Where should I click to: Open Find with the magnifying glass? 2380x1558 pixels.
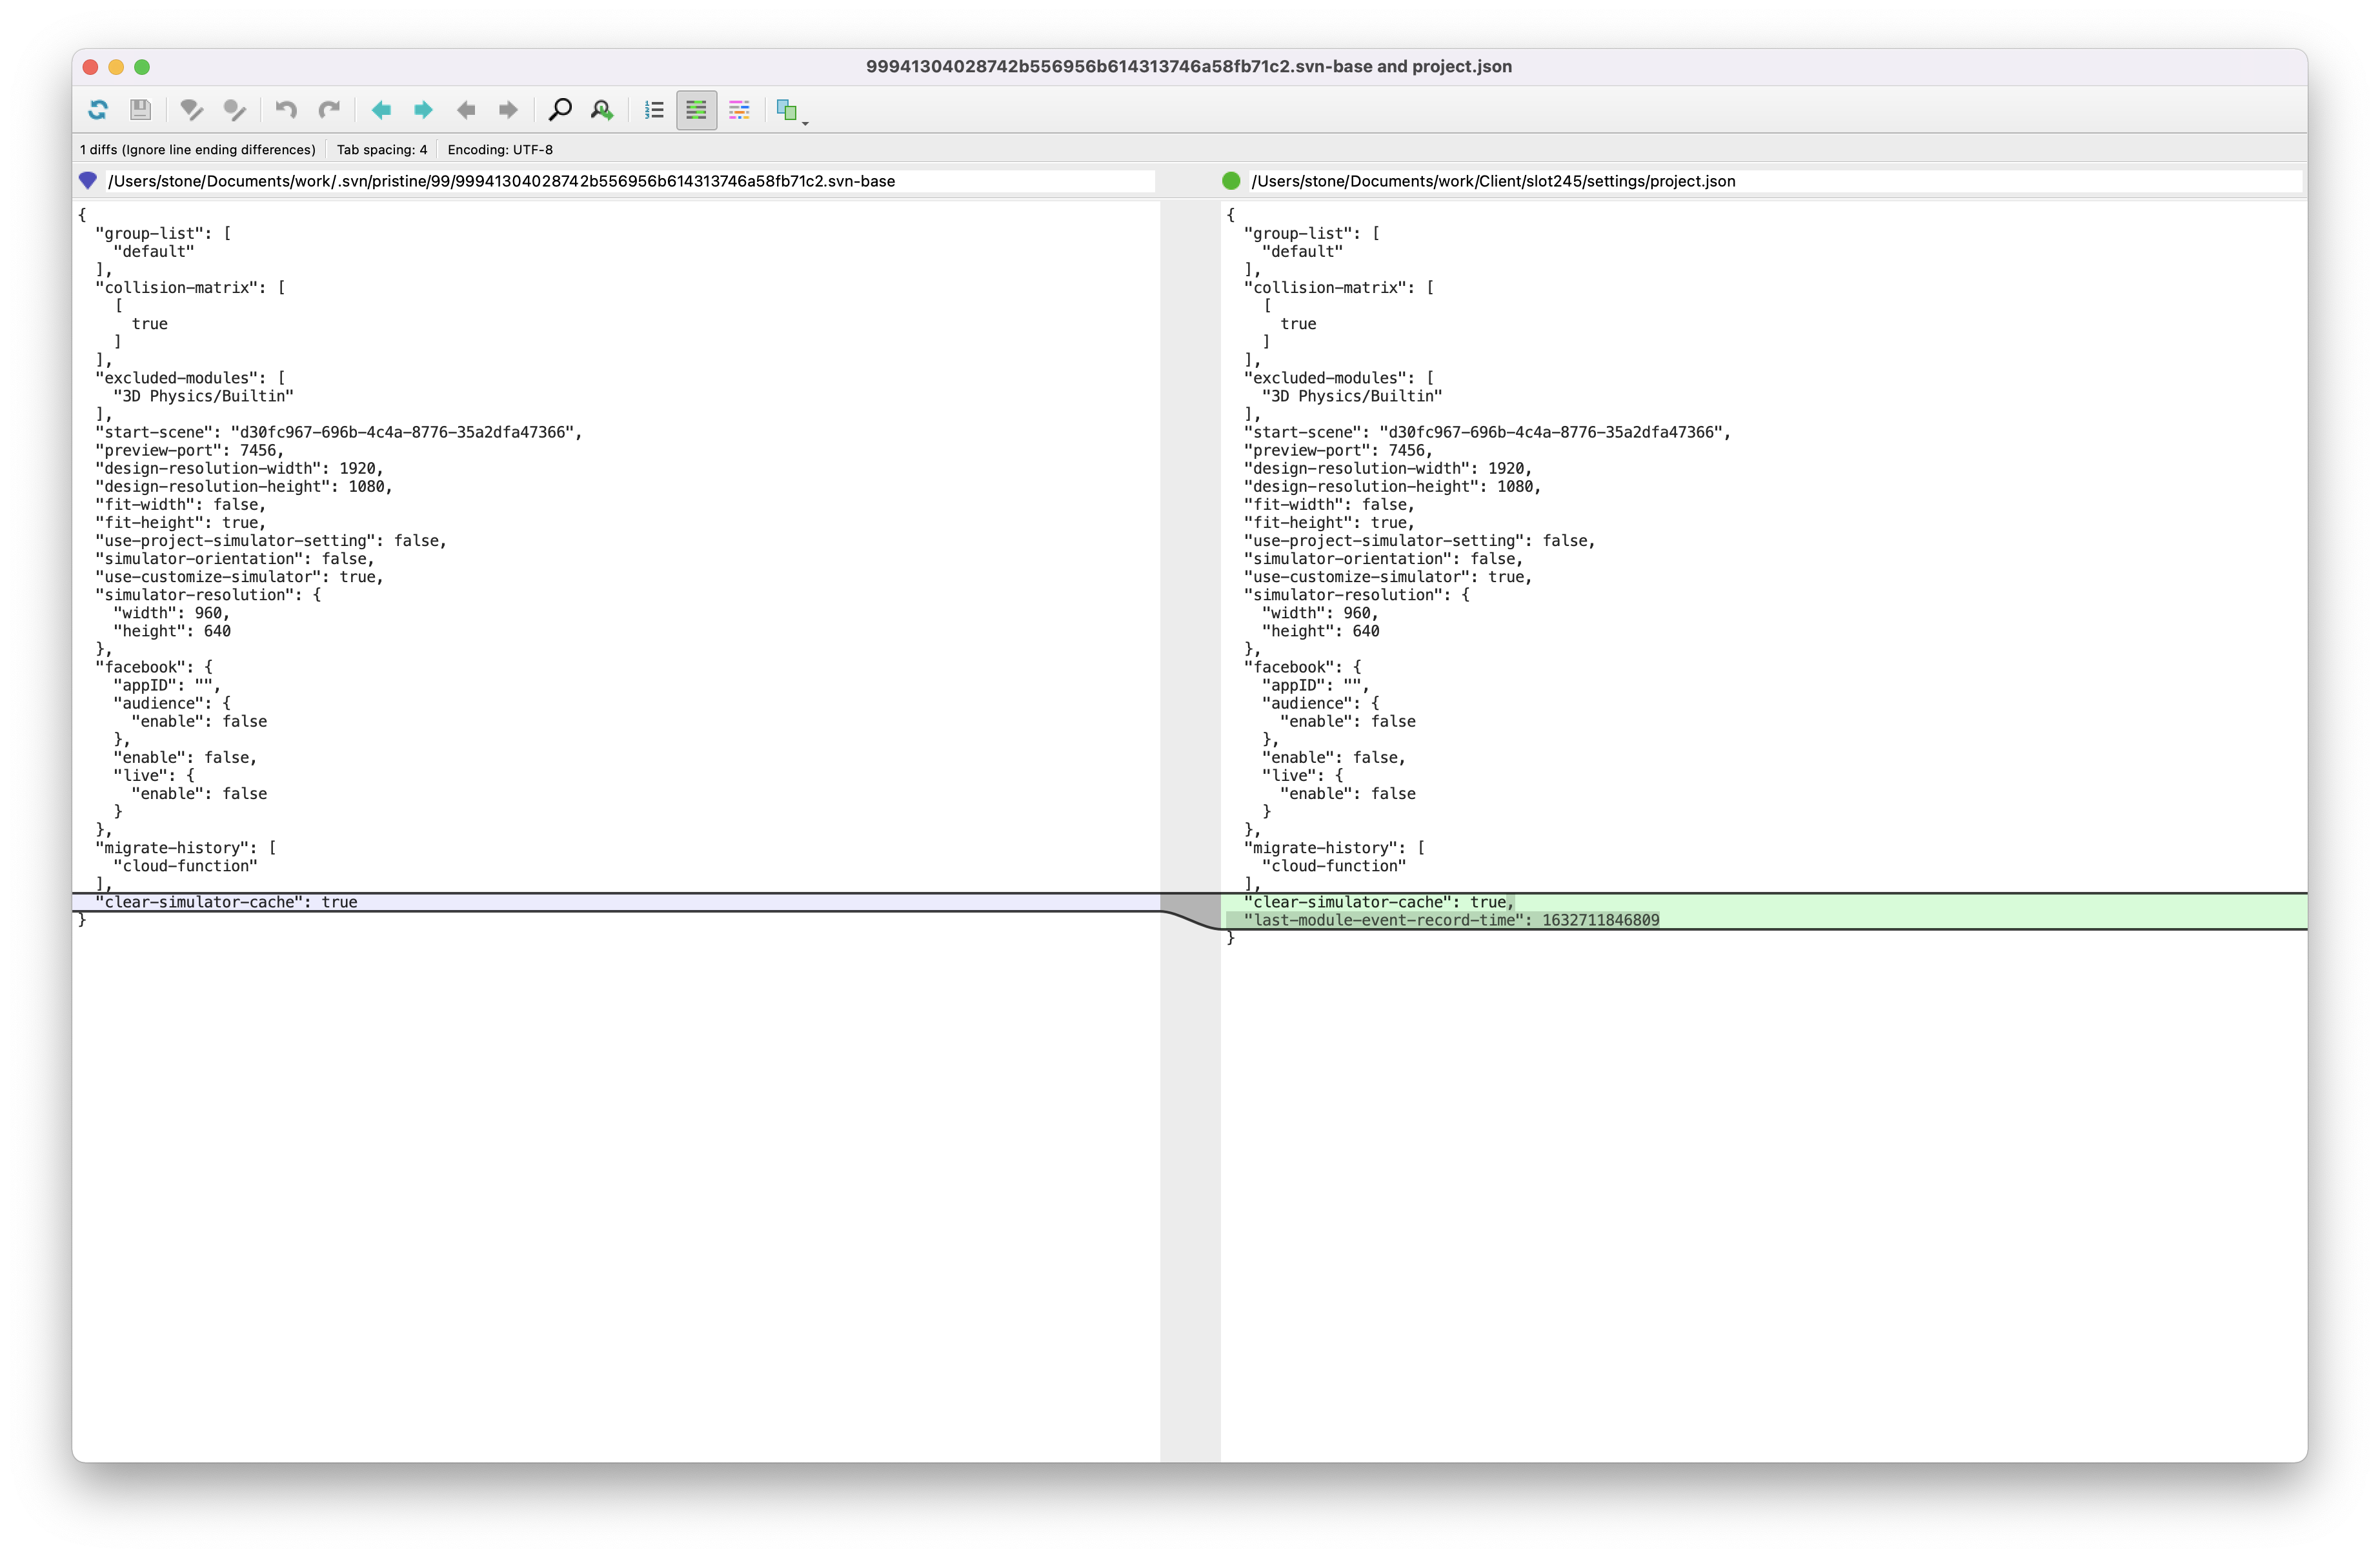click(560, 109)
